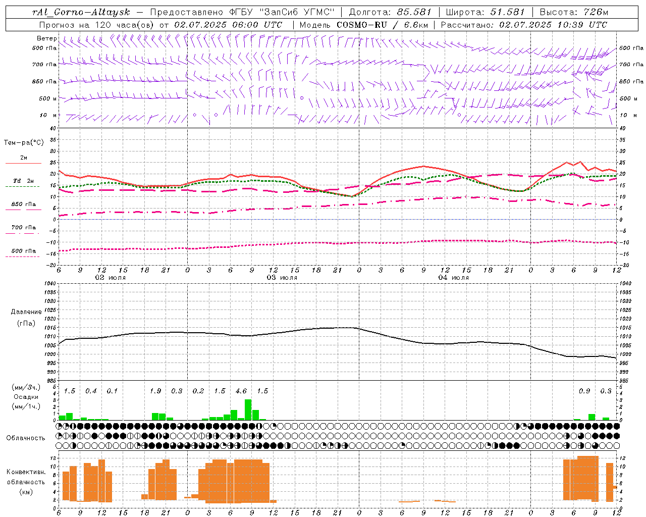The image size is (646, 517).
Task: Click the 'Прогноз на 120 часа(ов)' forecast text
Action: pos(97,25)
